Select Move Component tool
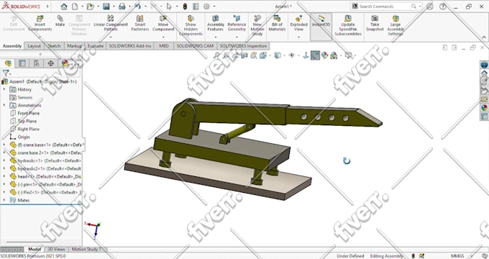 coord(163,24)
